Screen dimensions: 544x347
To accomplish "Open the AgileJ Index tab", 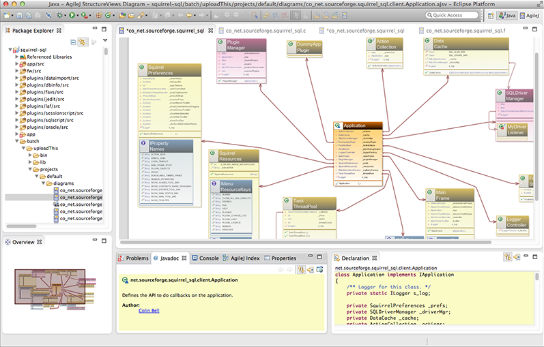I will click(241, 258).
